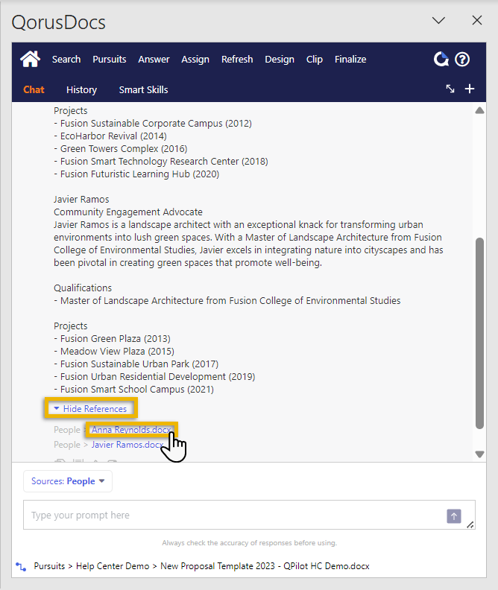
Task: Collapse the Hide References expander
Action: (x=90, y=408)
